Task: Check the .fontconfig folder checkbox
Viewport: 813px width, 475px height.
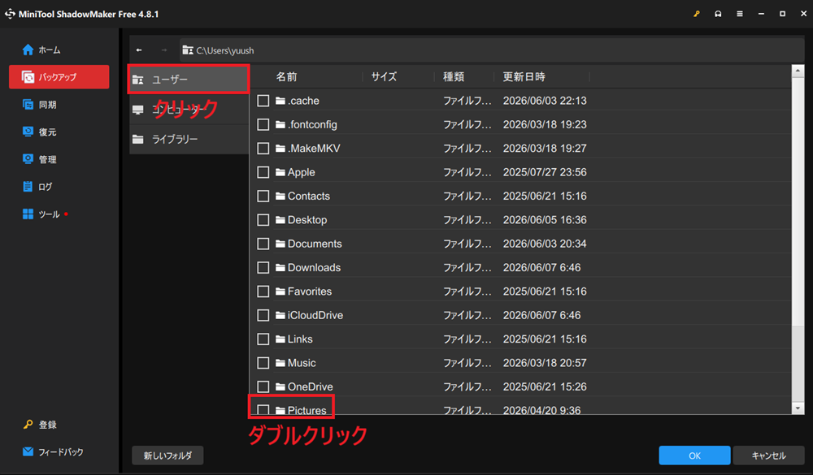Action: click(x=263, y=124)
